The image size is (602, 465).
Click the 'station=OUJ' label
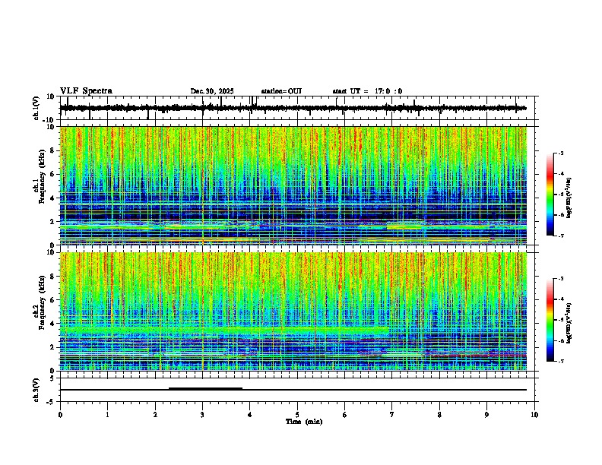281,91
